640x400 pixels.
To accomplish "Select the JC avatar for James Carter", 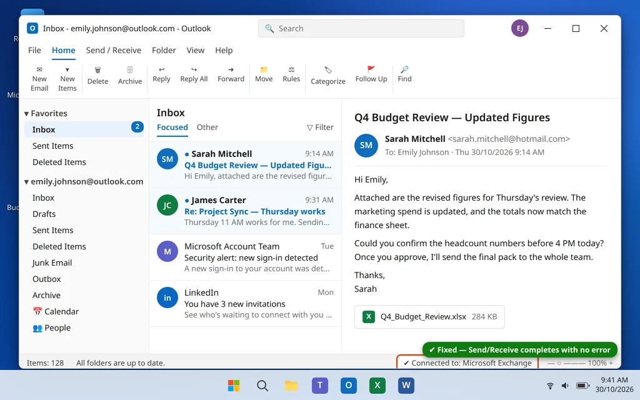I will tap(167, 205).
